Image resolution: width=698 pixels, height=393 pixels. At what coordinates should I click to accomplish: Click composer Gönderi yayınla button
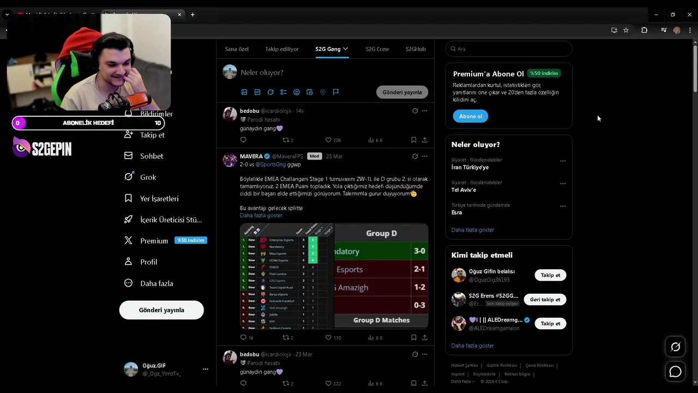[x=402, y=92]
